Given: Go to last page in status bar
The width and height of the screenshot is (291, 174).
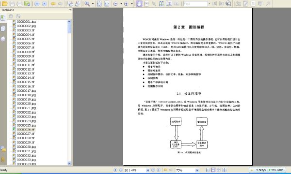Looking at the screenshot, I should pos(159,170).
